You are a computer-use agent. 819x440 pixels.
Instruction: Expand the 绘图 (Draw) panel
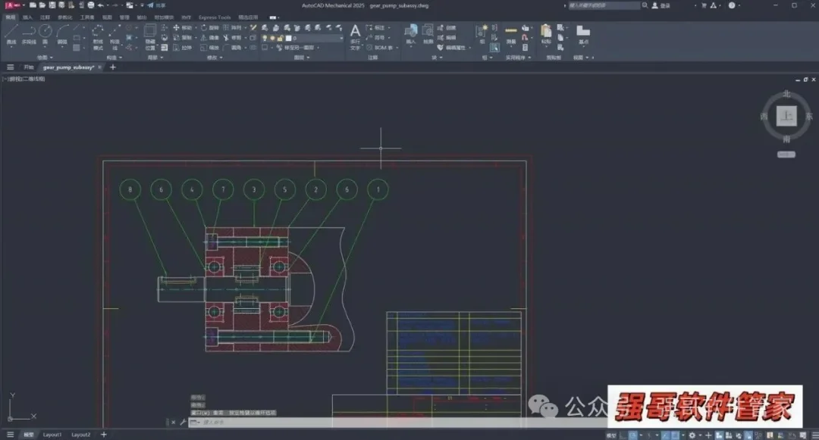(45, 58)
